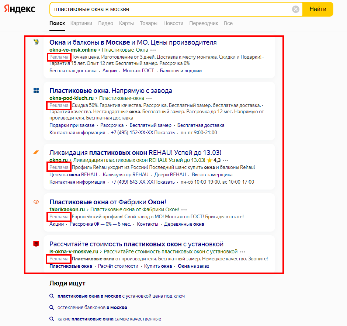Screen dimensions: 347x326
Task: Open the Новости tab
Action: [173, 23]
